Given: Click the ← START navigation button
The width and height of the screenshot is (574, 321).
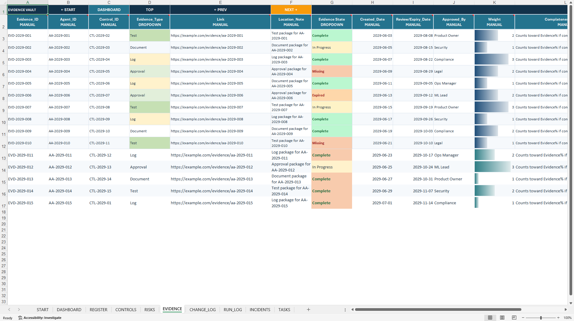Looking at the screenshot, I should (x=68, y=10).
